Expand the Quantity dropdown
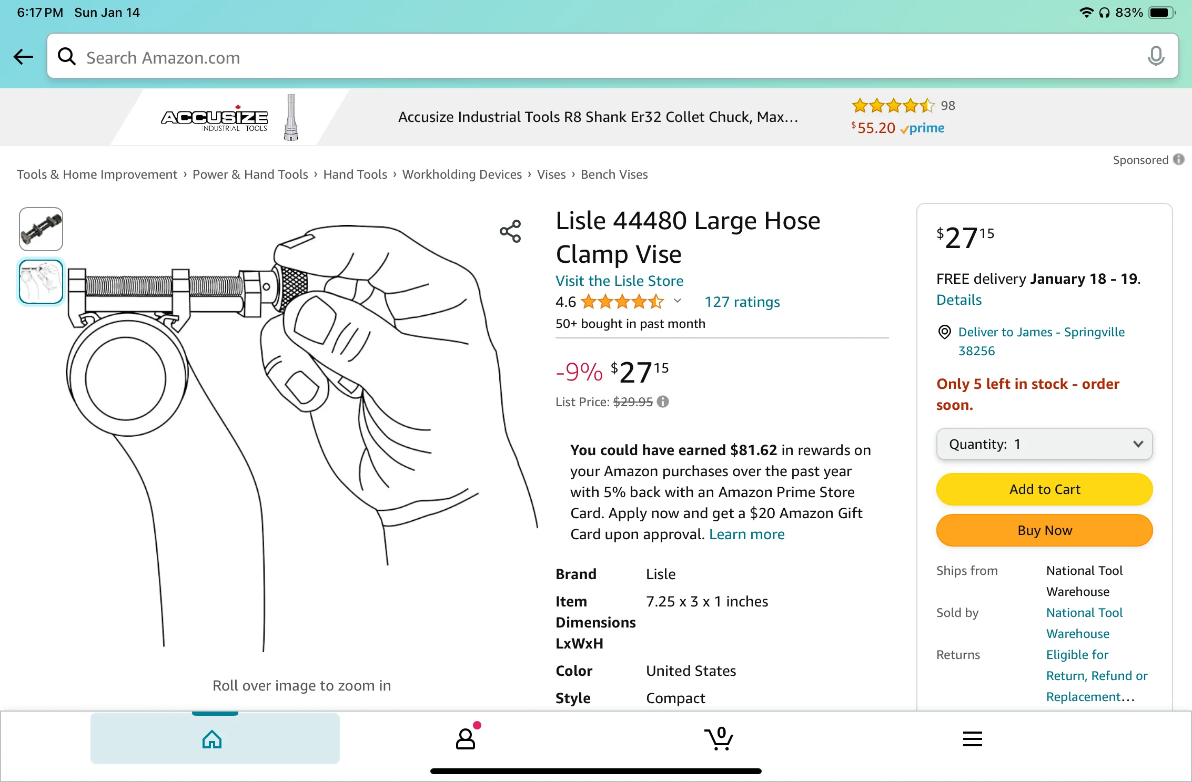The height and width of the screenshot is (782, 1192). coord(1044,444)
